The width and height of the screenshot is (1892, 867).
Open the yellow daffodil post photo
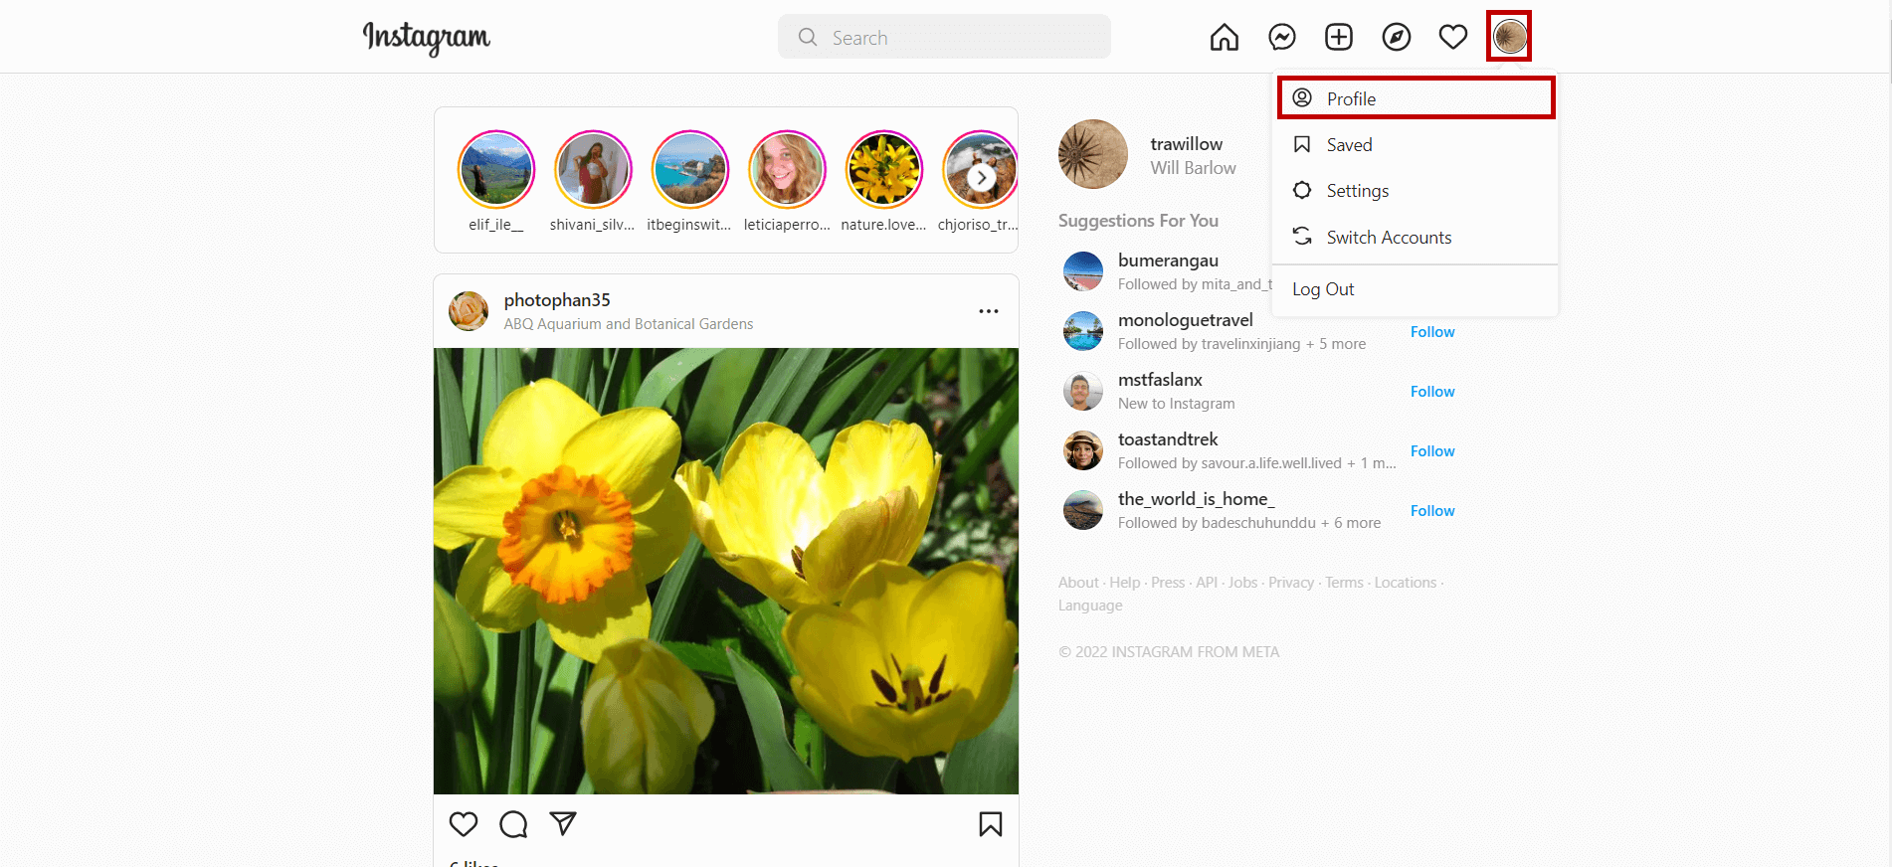pyautogui.click(x=726, y=571)
